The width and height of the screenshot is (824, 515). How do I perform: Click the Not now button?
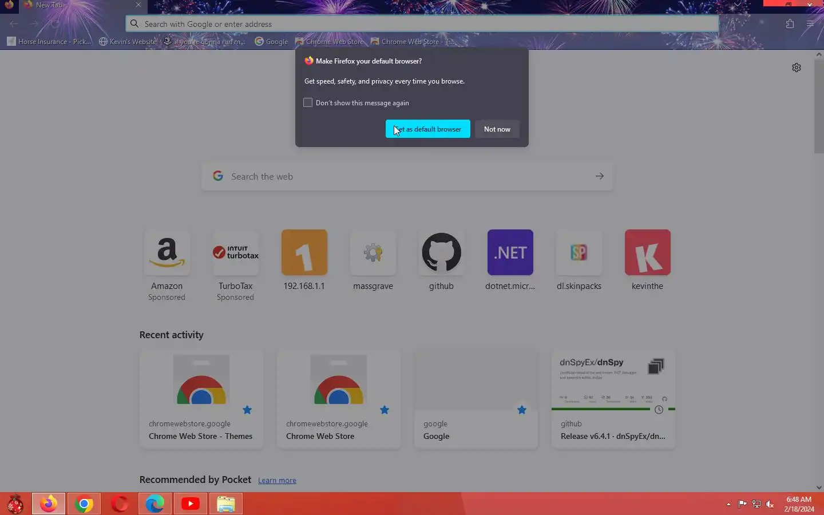click(x=497, y=129)
